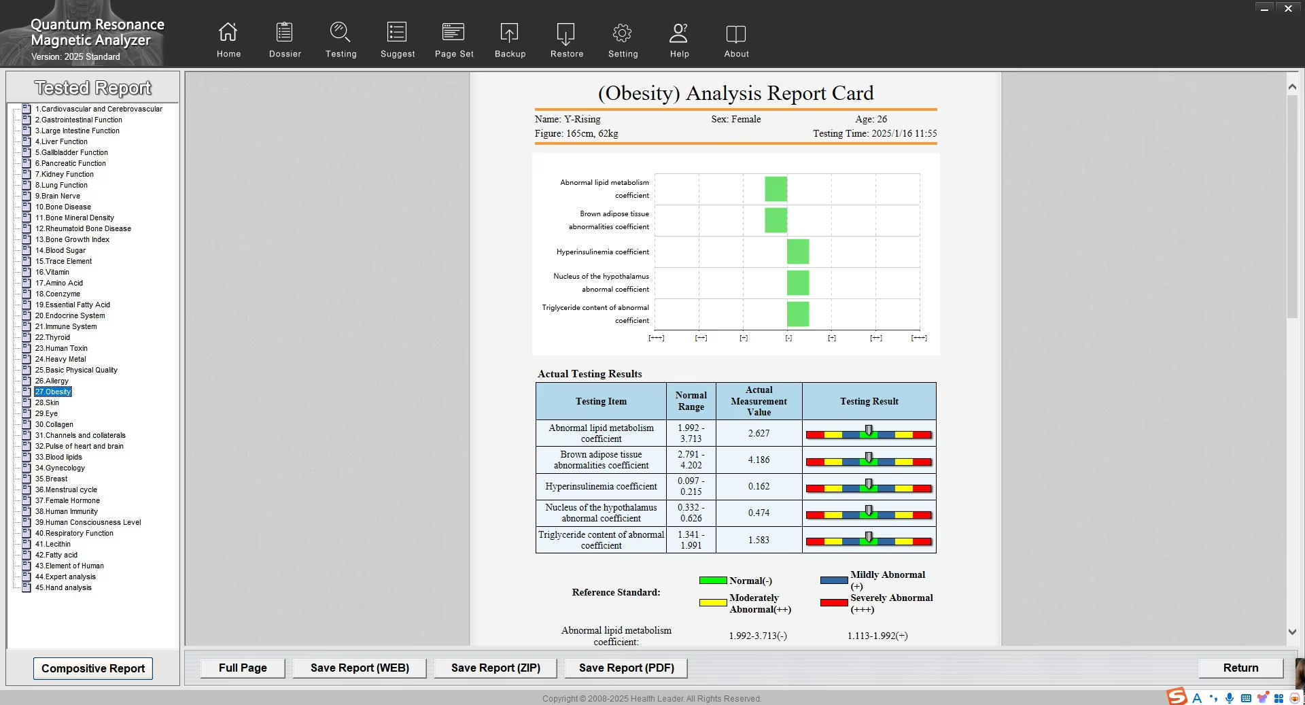Screen dimensions: 1305x705
Task: Select 28.Skin report in tree
Action: (x=47, y=402)
